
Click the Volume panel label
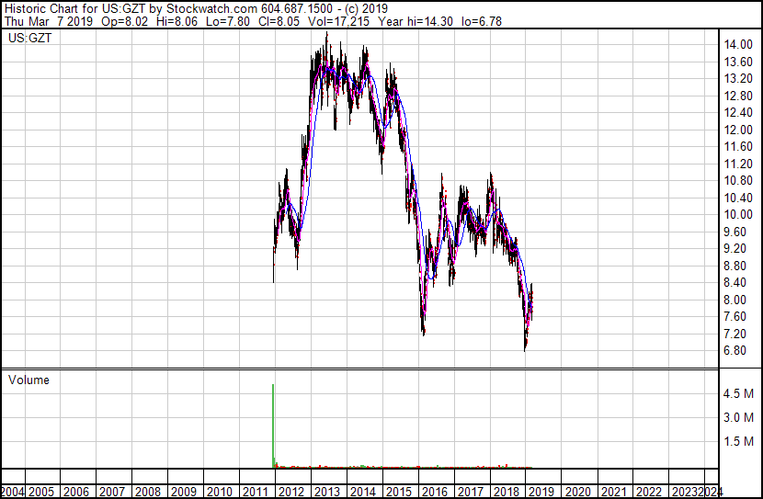28,380
